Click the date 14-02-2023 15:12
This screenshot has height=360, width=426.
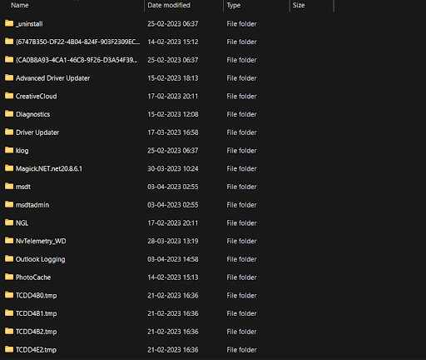(x=173, y=42)
